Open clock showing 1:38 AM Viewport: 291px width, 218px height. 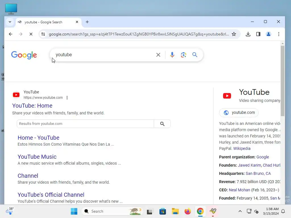point(271,211)
